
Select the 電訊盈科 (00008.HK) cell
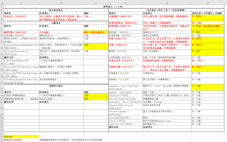point(126,32)
